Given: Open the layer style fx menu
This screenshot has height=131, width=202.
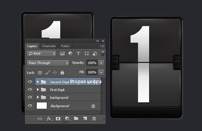Looking at the screenshot, I should point(49,119).
